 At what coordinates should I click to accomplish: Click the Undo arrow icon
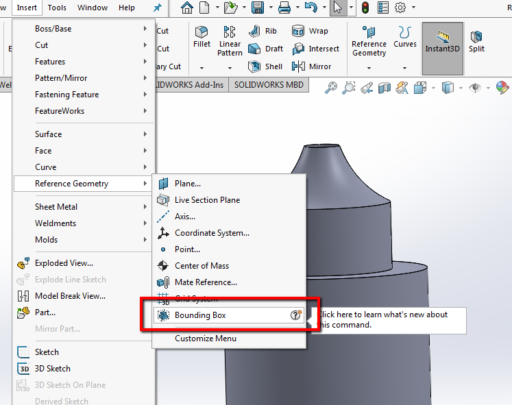[311, 8]
